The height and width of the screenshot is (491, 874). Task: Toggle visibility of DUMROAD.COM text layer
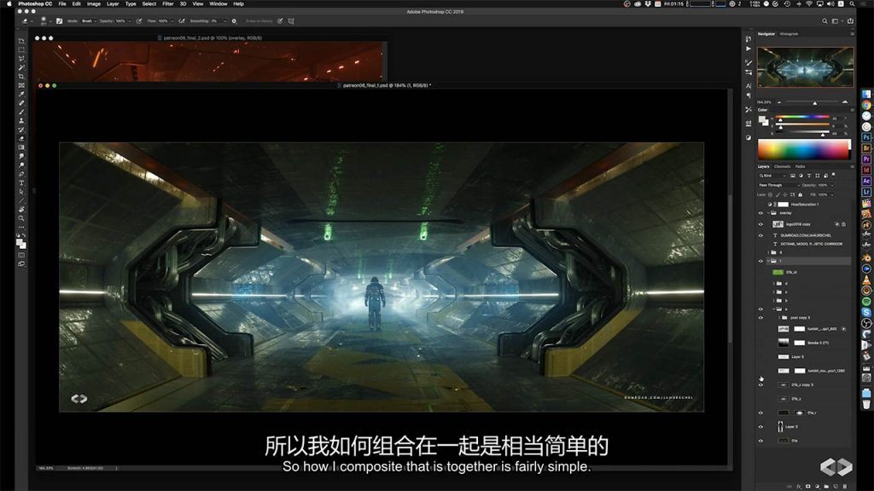(760, 235)
